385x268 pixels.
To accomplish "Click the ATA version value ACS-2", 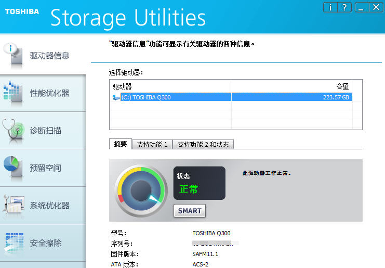I will tap(201, 264).
